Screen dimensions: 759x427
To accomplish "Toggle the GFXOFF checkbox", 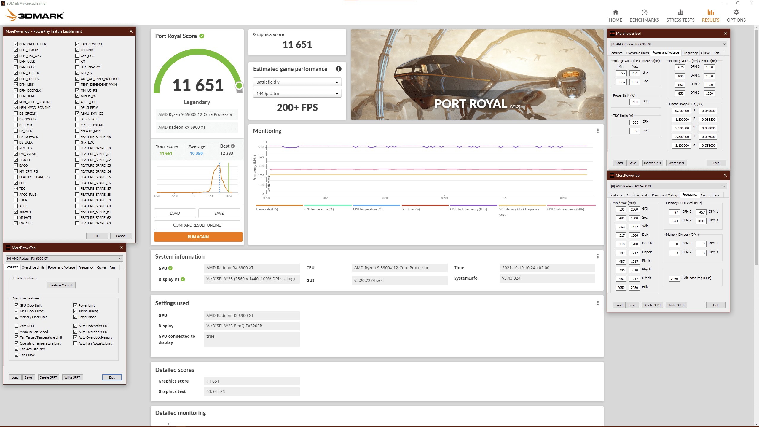I will point(16,160).
